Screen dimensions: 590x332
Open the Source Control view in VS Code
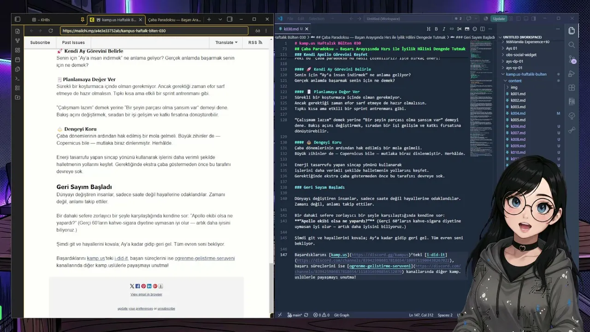tap(572, 59)
